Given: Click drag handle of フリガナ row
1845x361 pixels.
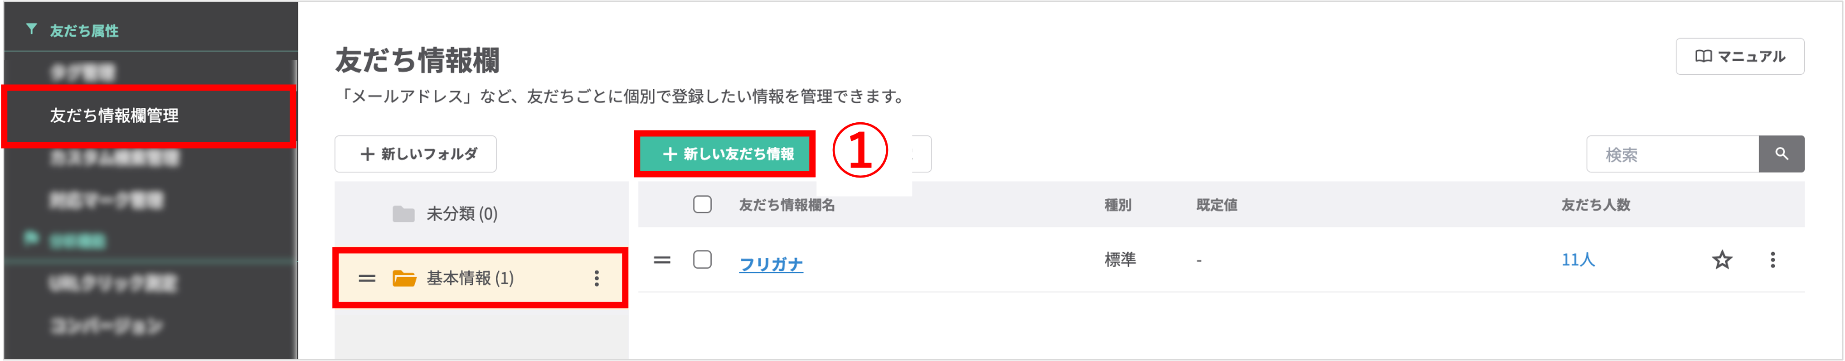Looking at the screenshot, I should pos(662,260).
